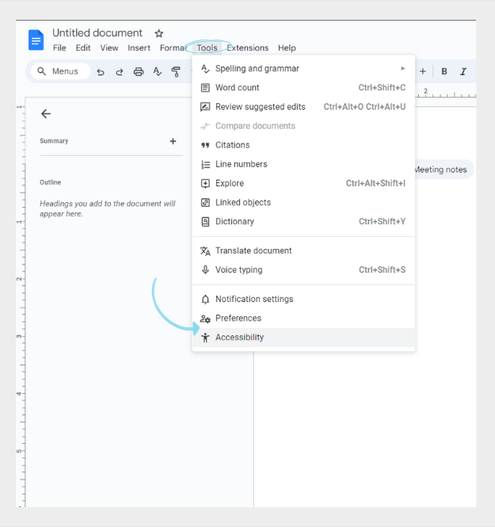
Task: Toggle Bold formatting
Action: pyautogui.click(x=444, y=71)
